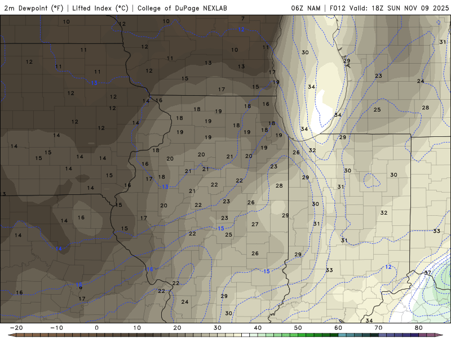Click the blue contour label "14"

point(59,248)
